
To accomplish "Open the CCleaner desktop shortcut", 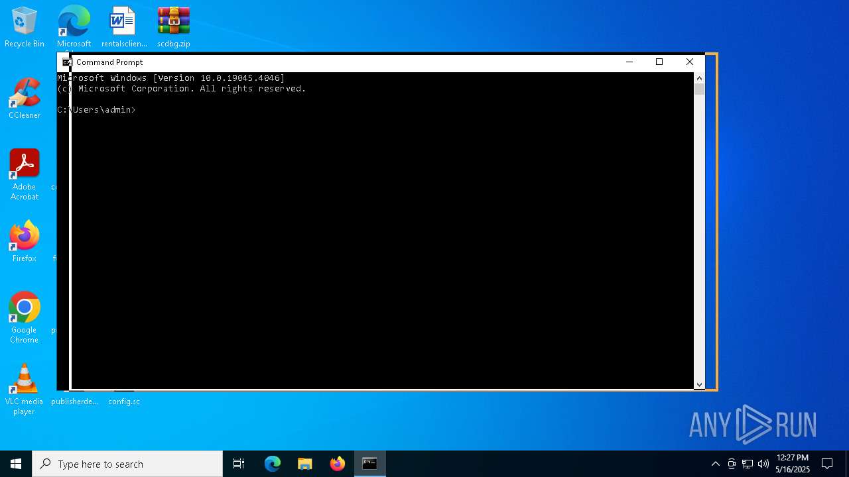I will [x=25, y=99].
